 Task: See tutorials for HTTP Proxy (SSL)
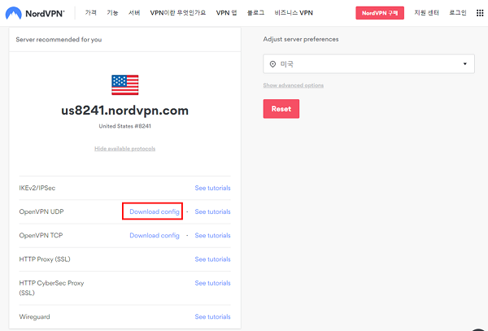pyautogui.click(x=212, y=259)
